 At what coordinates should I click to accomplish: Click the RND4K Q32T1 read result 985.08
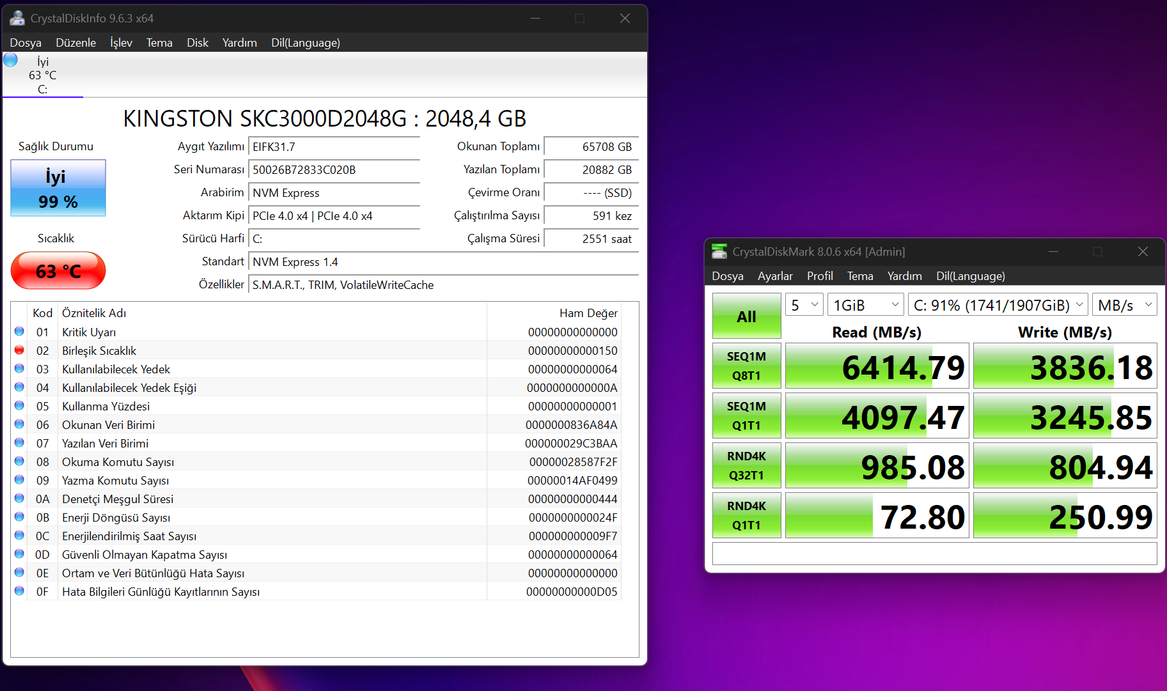click(877, 465)
